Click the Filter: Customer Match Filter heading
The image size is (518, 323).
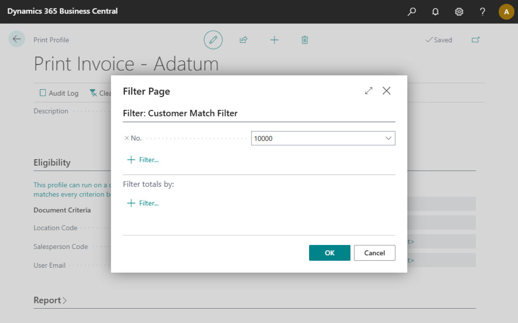click(x=180, y=113)
